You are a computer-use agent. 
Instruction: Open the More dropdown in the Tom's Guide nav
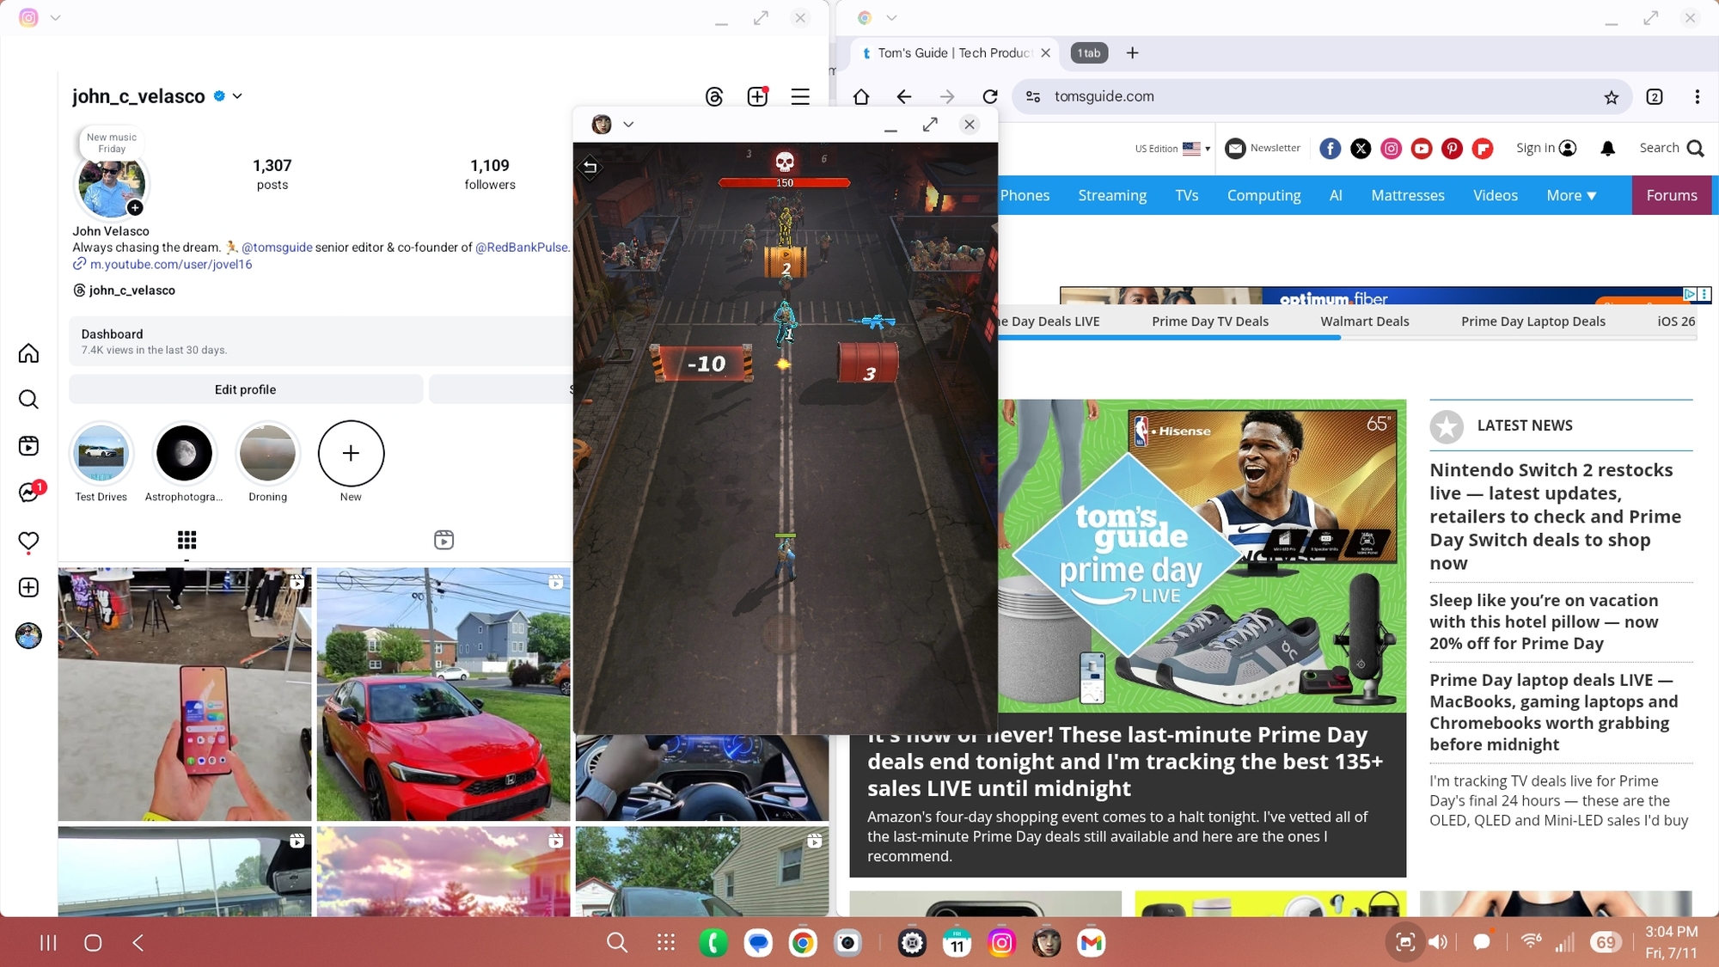tap(1570, 195)
